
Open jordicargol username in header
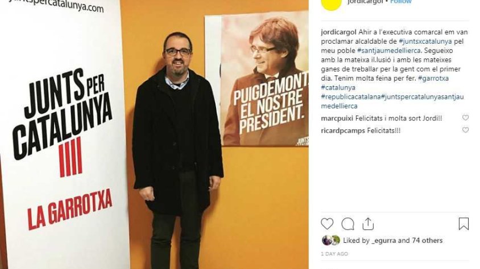(x=365, y=2)
